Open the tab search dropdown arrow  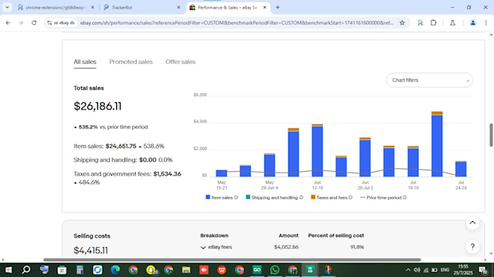tap(7, 7)
